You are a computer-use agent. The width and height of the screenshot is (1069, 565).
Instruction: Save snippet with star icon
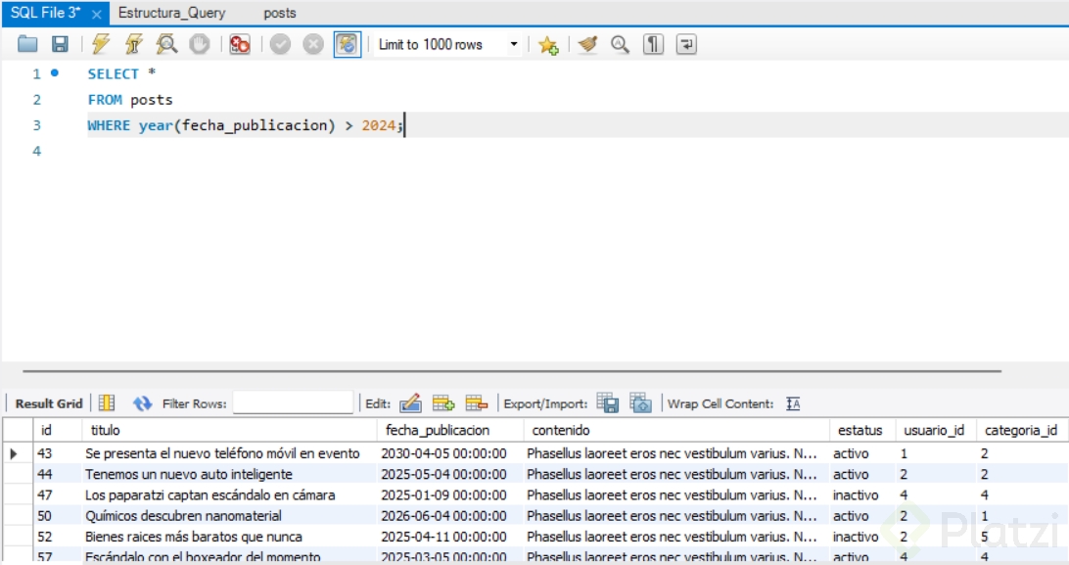coord(548,45)
